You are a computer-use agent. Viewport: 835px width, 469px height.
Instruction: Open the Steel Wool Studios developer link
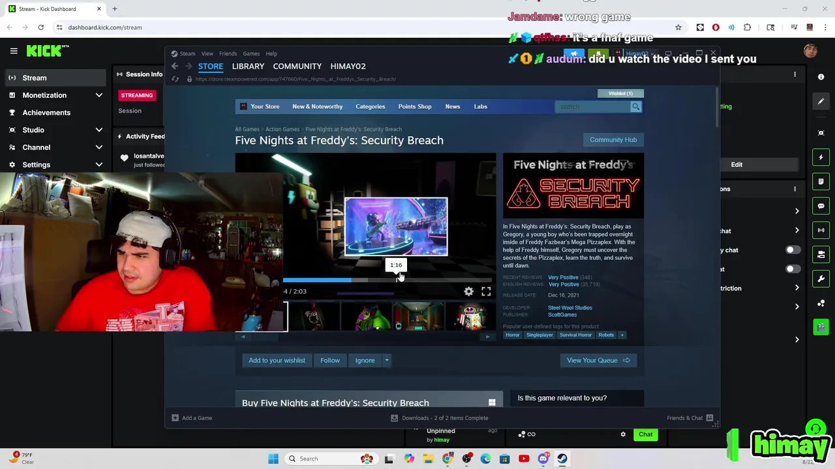570,308
